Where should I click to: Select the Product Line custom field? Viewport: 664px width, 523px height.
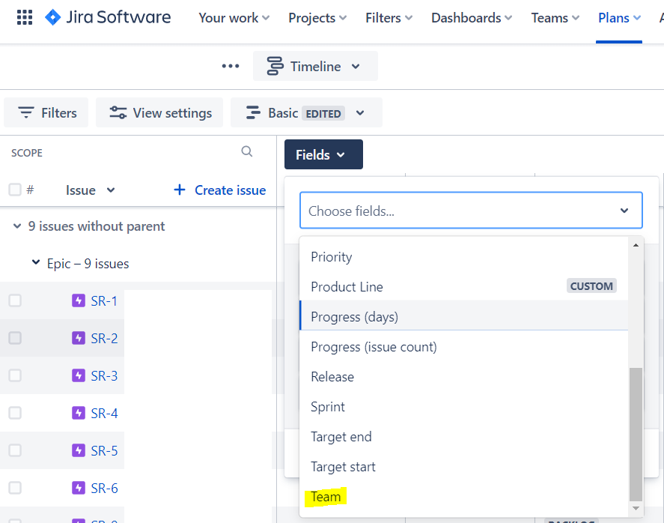tap(463, 286)
